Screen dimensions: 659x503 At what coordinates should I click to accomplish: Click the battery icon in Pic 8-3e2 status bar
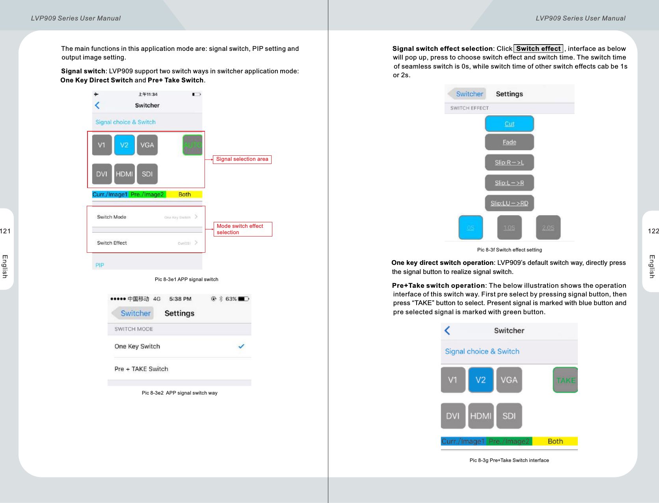(244, 299)
